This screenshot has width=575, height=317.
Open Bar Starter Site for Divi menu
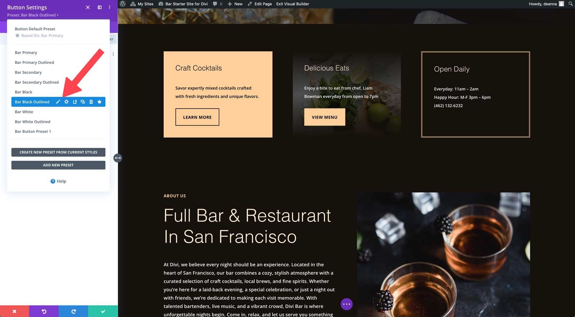[183, 4]
